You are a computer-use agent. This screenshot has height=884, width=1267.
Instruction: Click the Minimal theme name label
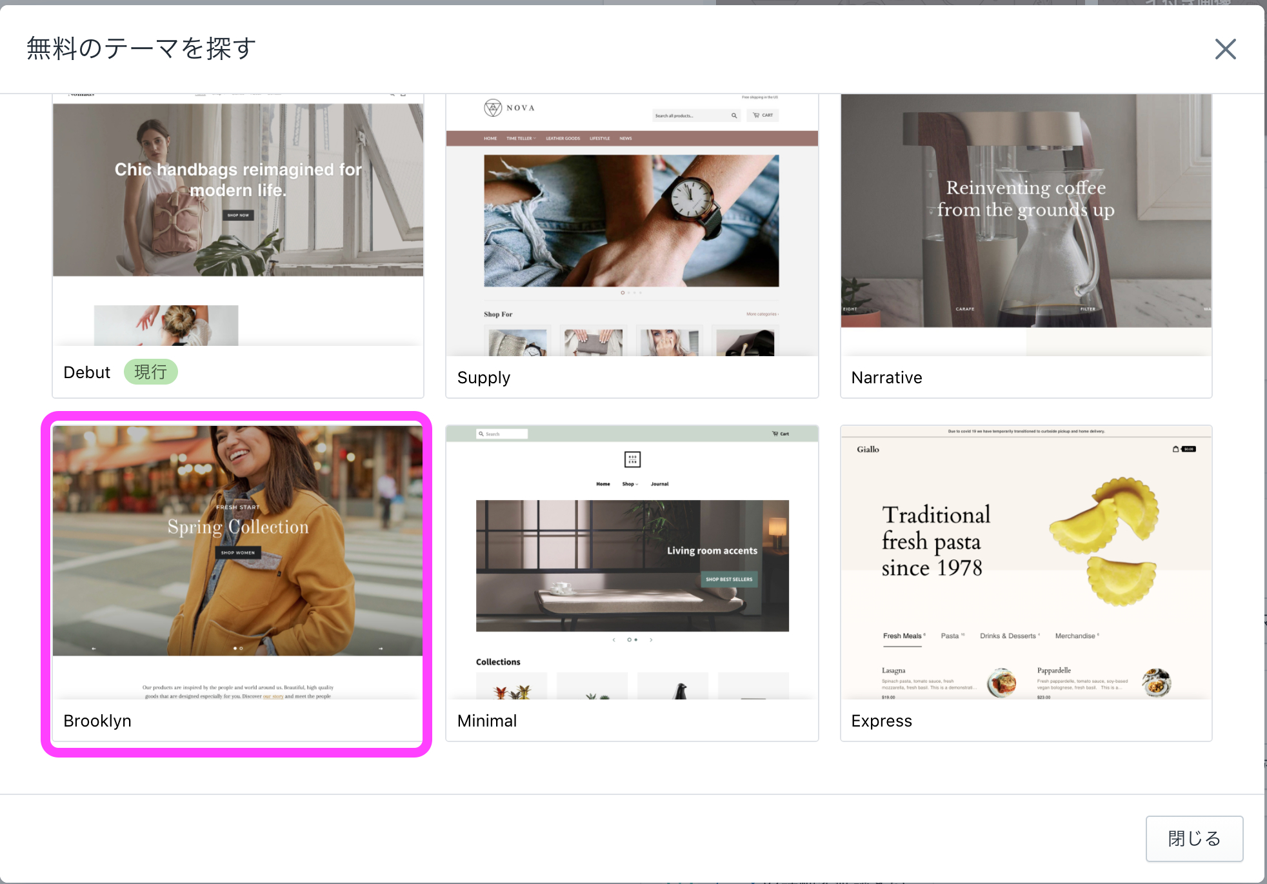point(487,721)
